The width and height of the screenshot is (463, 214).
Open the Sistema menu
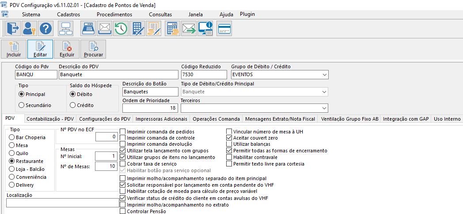[31, 15]
